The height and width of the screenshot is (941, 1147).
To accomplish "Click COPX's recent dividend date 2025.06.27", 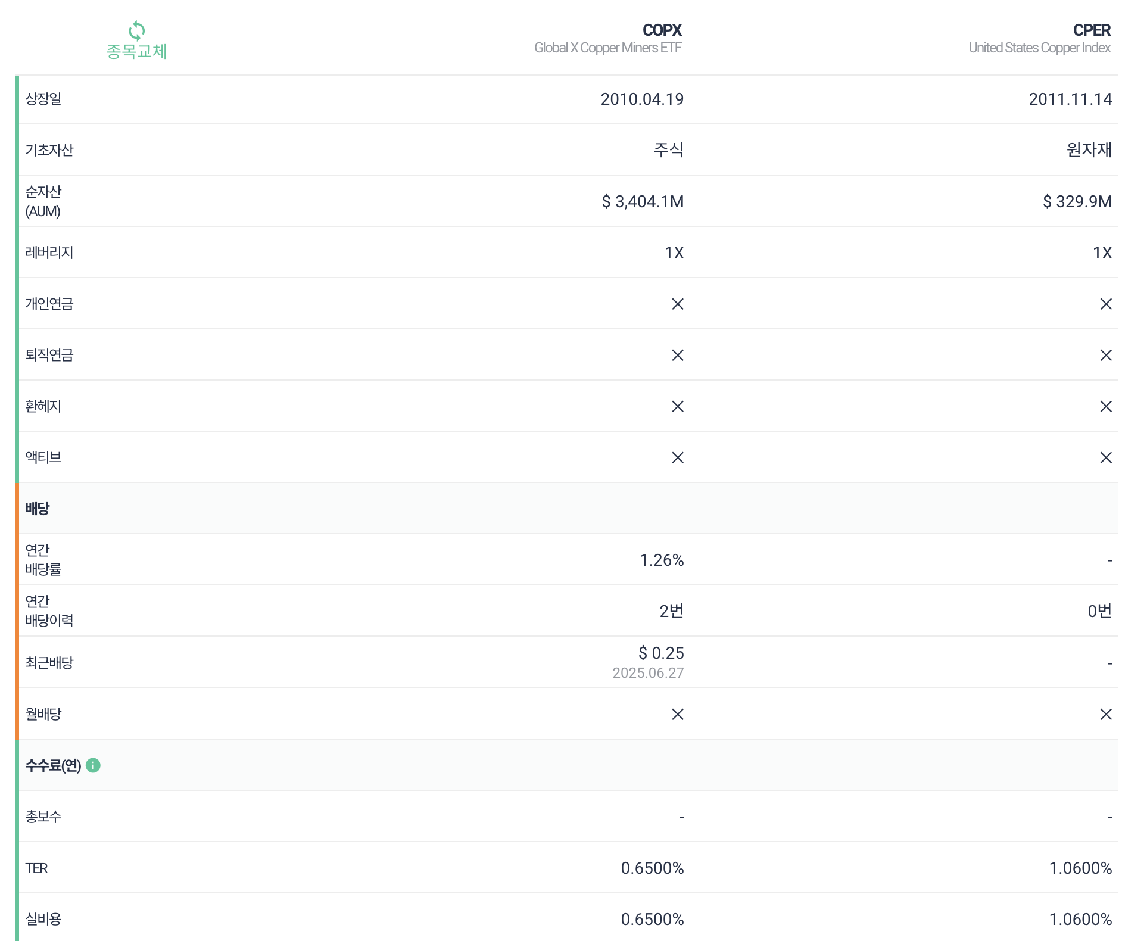I will click(x=648, y=673).
